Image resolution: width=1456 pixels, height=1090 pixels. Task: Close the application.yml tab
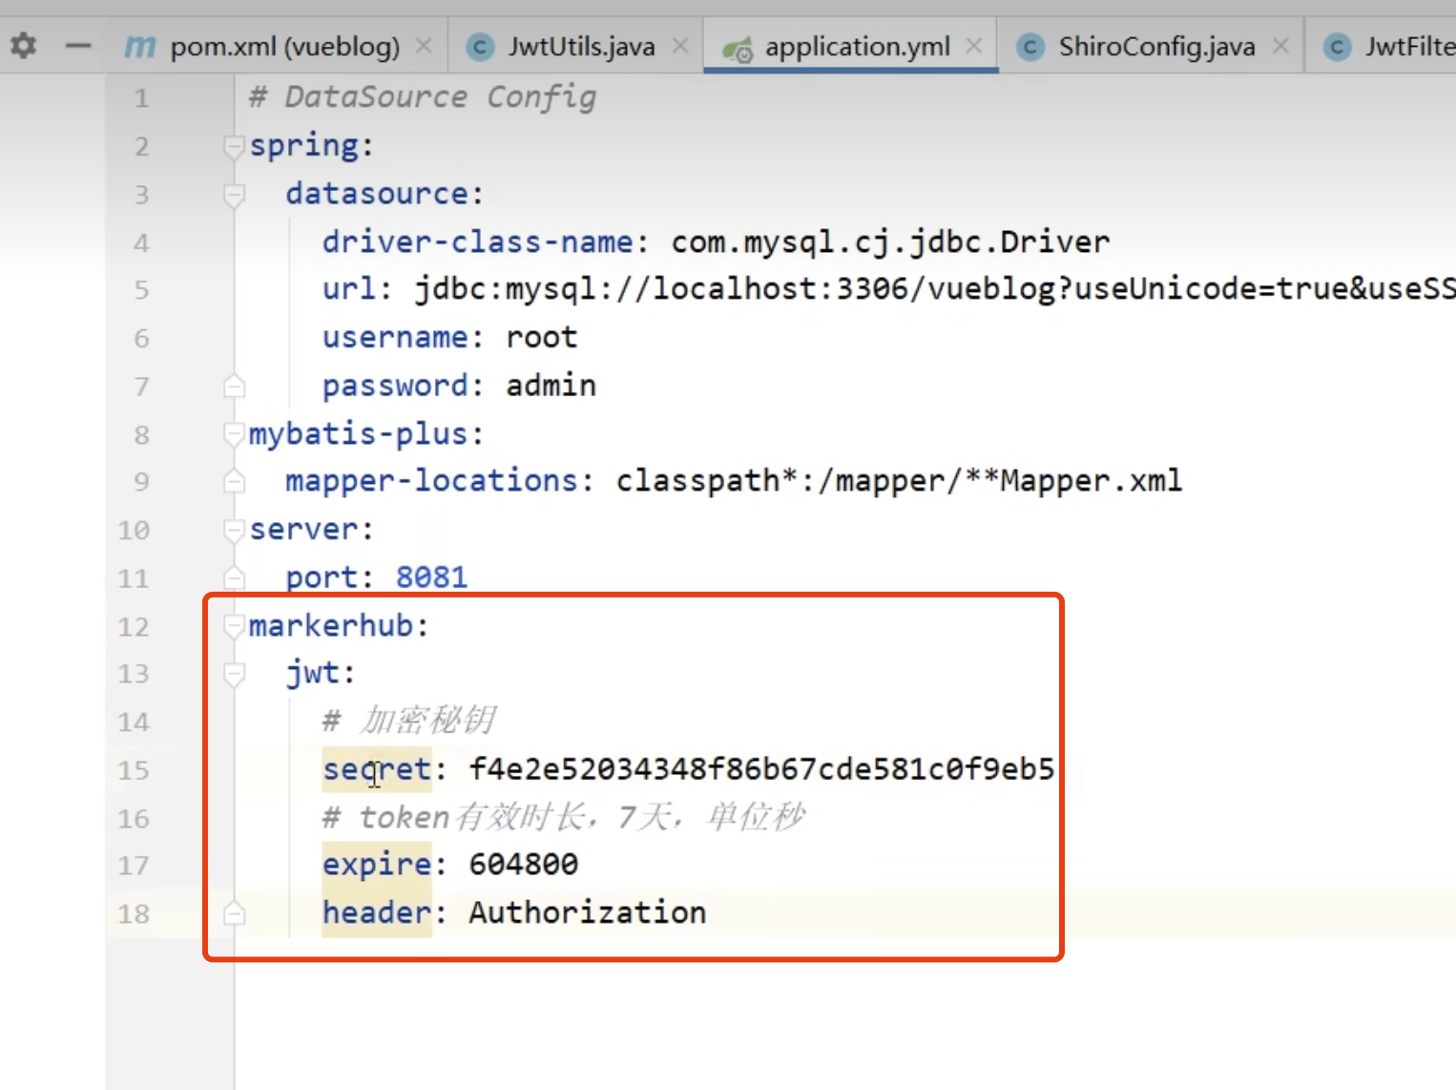[x=973, y=46]
